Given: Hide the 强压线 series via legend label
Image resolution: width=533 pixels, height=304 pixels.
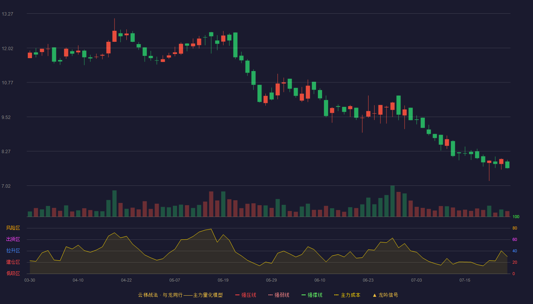Looking at the screenshot, I should (x=249, y=295).
